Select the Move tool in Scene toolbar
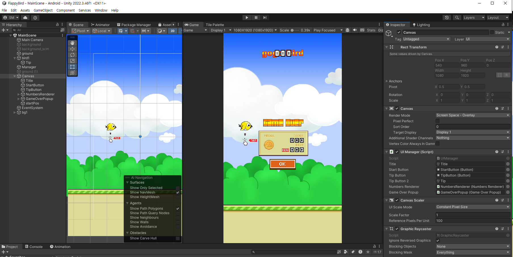The width and height of the screenshot is (513, 257). coord(72,49)
